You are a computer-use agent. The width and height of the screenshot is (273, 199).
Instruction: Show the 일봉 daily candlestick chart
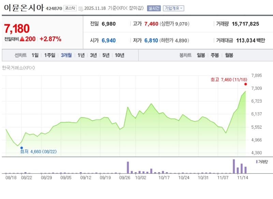tap(201, 55)
